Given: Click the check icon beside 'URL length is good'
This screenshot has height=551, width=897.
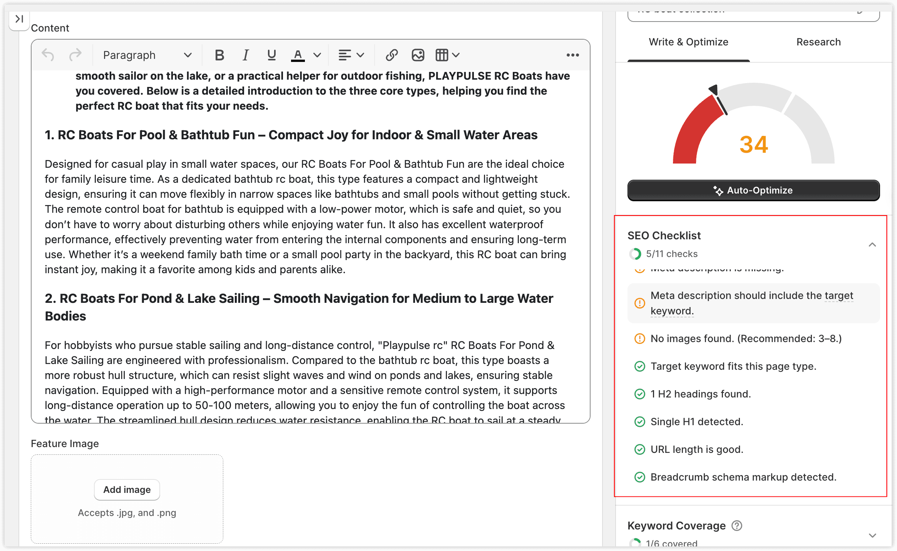Looking at the screenshot, I should (639, 449).
